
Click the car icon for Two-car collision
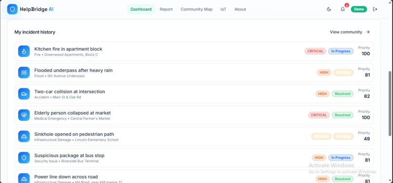click(24, 93)
